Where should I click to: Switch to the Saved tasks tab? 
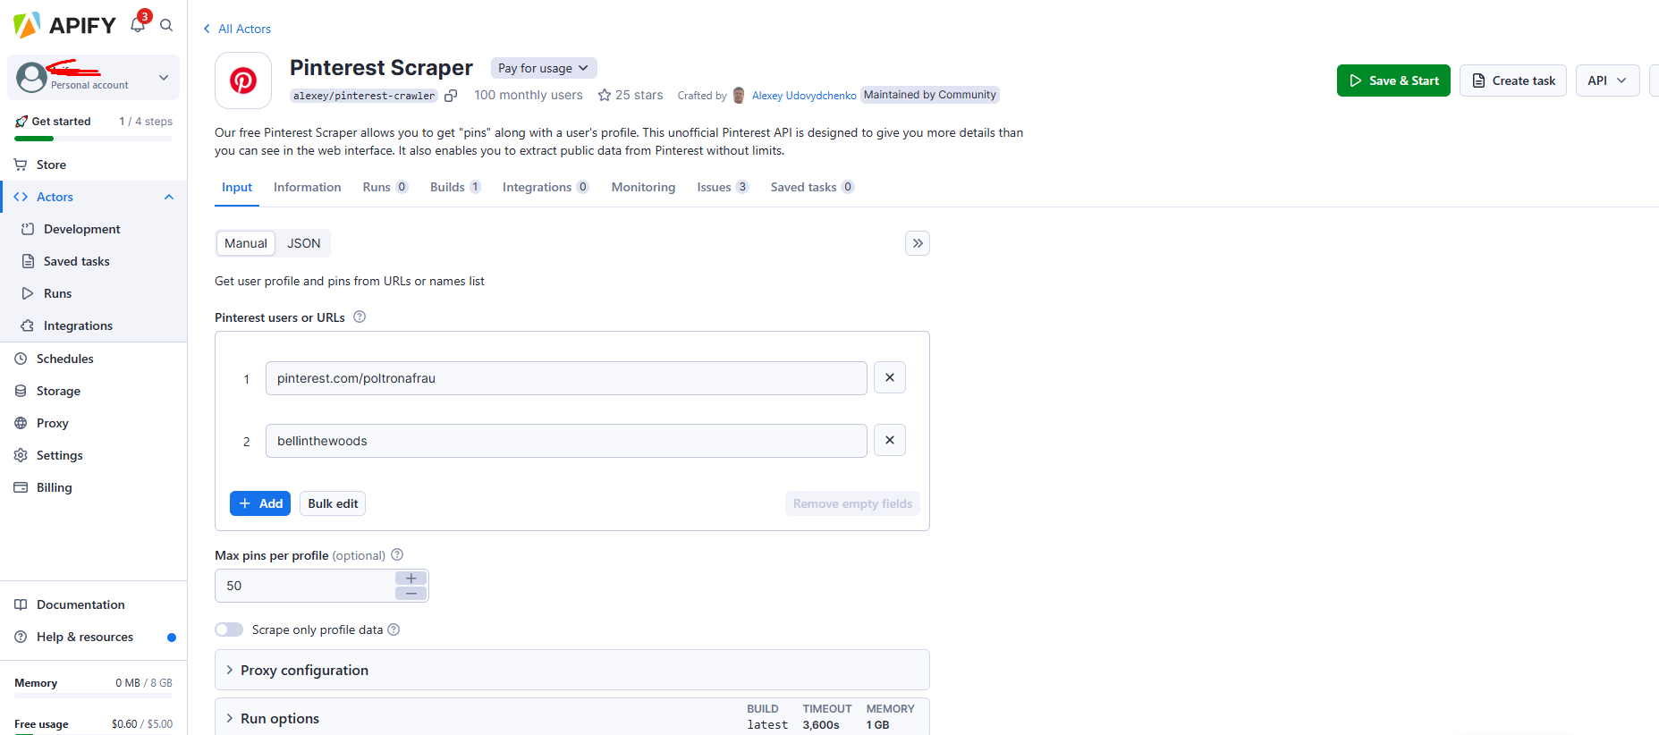coord(812,187)
